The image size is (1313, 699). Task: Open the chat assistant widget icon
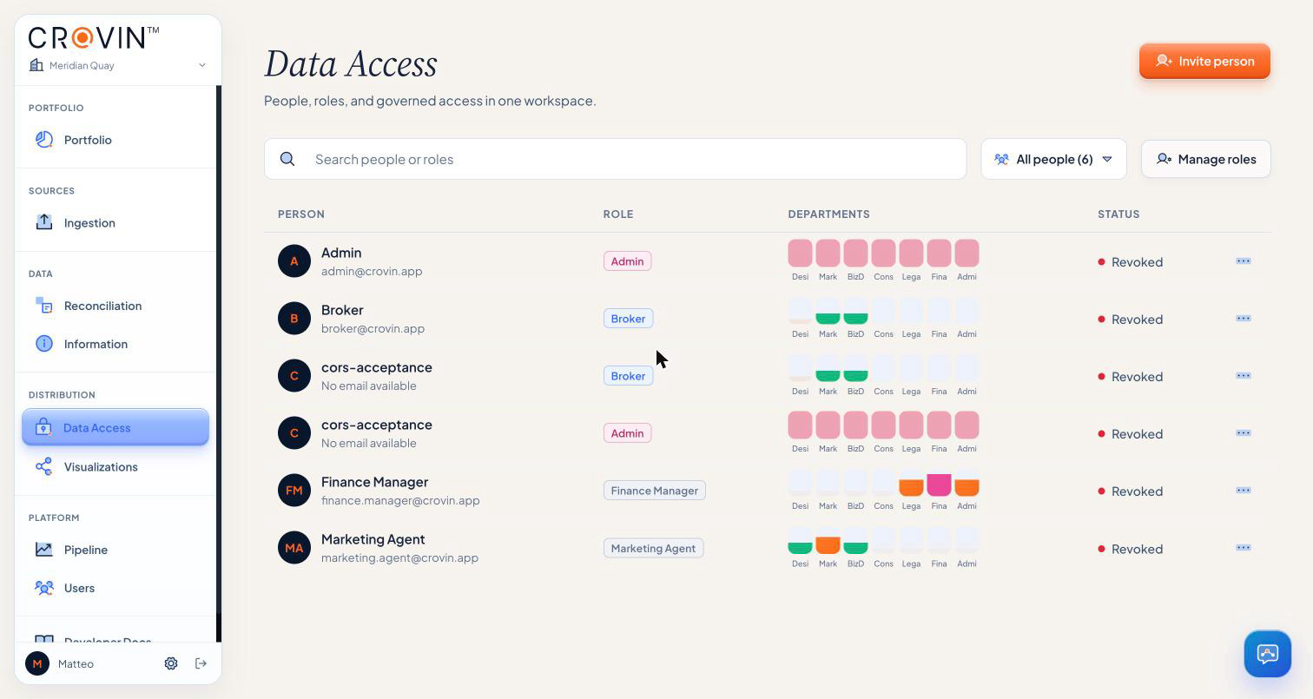[x=1267, y=654]
